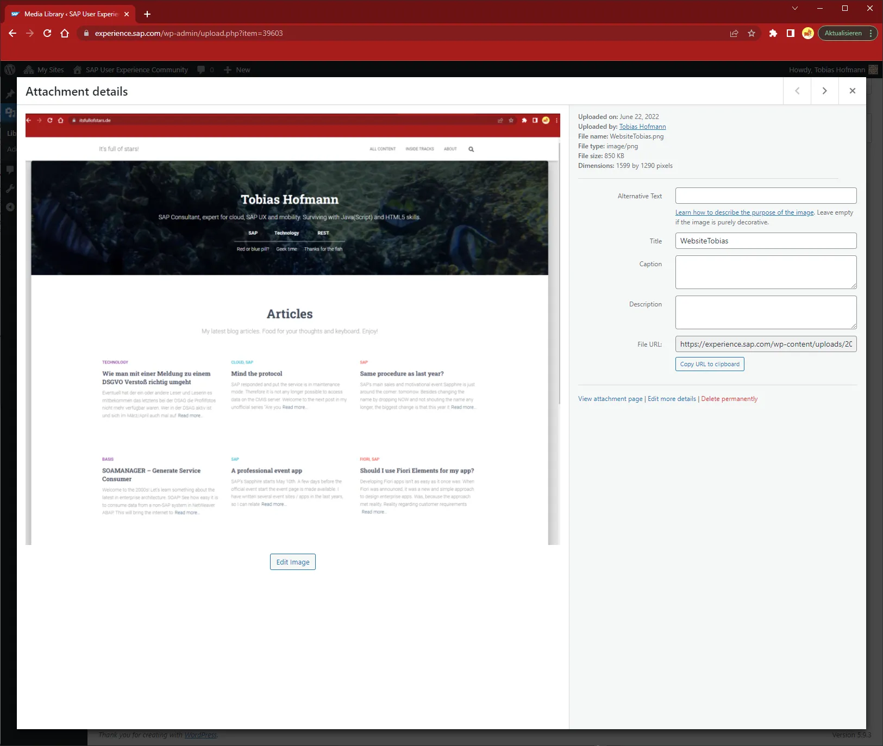
Task: Open the tab search dropdown arrow
Action: [x=794, y=8]
